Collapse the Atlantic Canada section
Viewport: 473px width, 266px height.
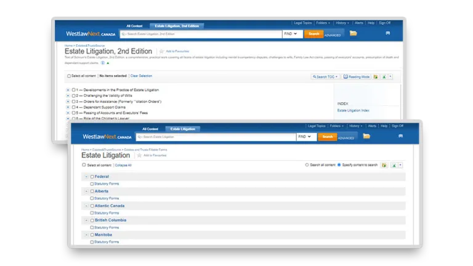coord(86,206)
